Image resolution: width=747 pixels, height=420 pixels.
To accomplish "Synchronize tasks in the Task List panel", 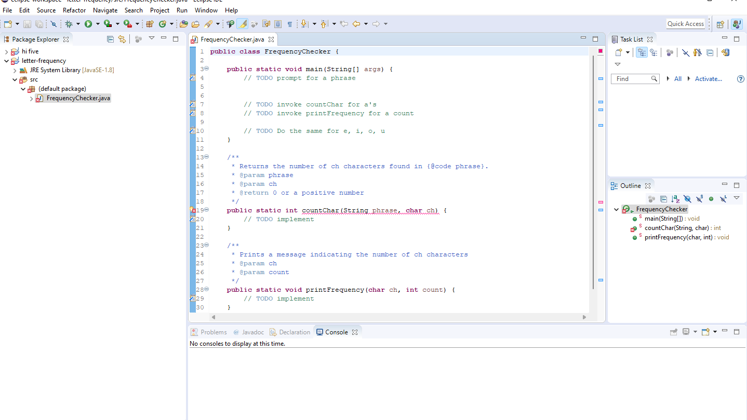I will [726, 52].
